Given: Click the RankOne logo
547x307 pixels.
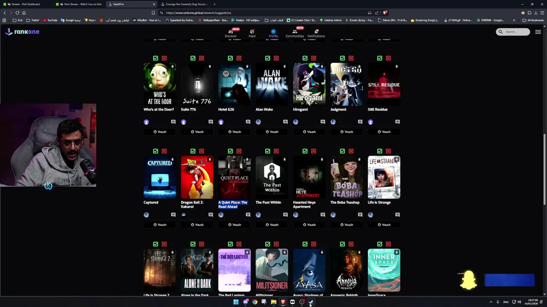Looking at the screenshot, I should 22,32.
